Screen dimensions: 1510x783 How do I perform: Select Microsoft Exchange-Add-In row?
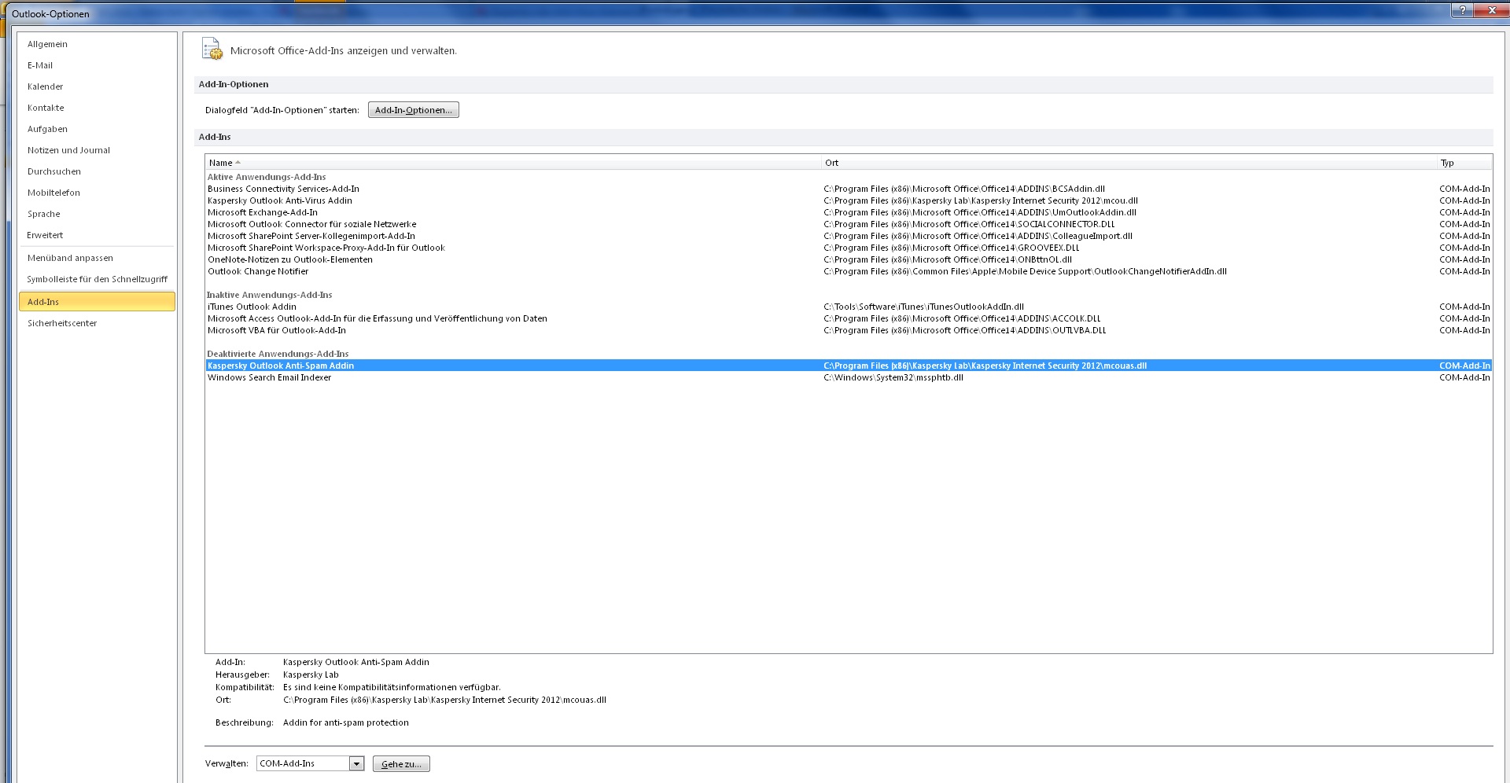click(849, 212)
